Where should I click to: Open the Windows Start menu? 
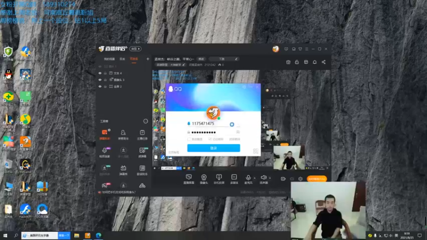tap(5, 235)
